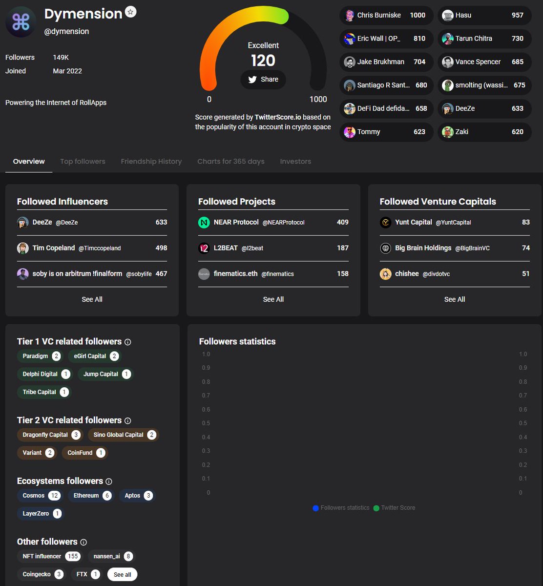The image size is (543, 586).
Task: Open the DeeZe row in Followed Influencers
Action: pos(92,223)
